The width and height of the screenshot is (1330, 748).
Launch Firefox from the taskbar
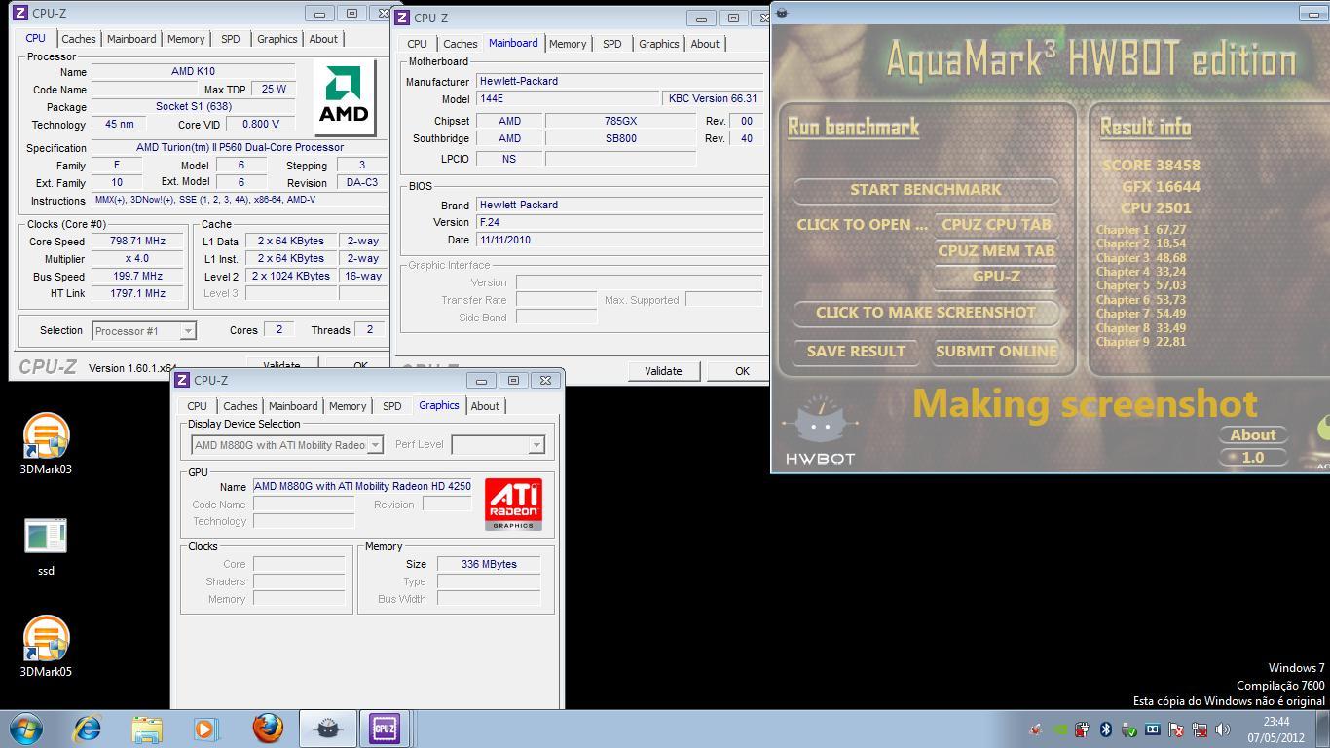pyautogui.click(x=267, y=729)
